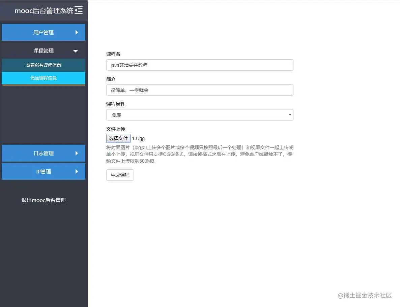Image resolution: width=400 pixels, height=307 pixels.
Task: Click the 课程名 input containing java环境安装教程
Action: (x=200, y=65)
